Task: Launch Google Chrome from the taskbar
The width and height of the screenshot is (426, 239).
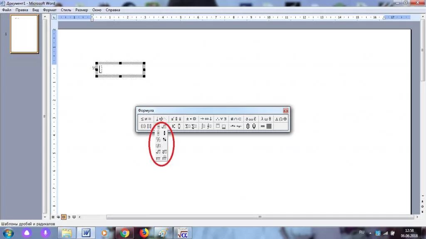Action: click(125, 233)
